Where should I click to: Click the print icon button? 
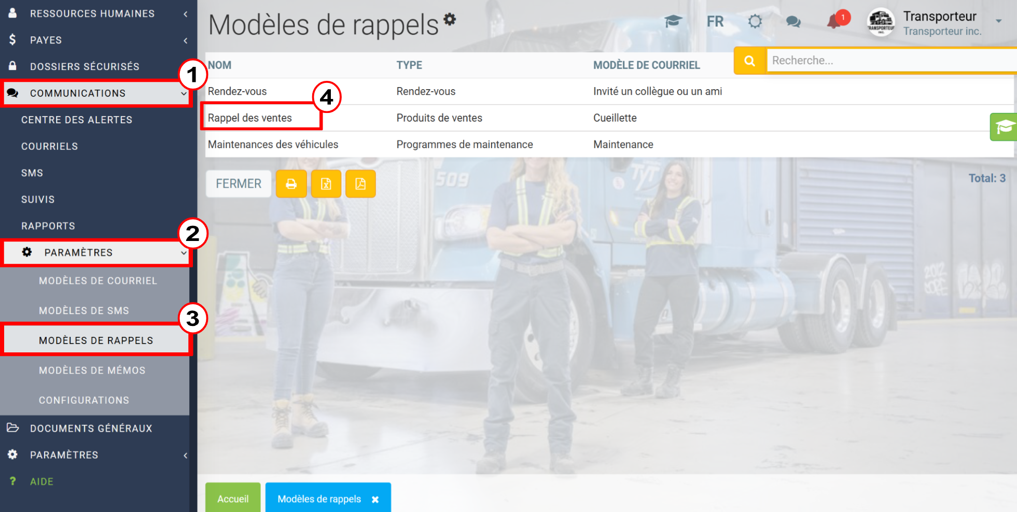pos(291,184)
